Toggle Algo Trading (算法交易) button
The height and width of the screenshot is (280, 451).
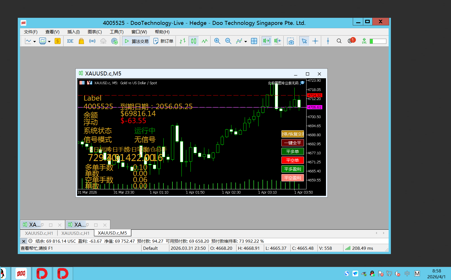136,41
